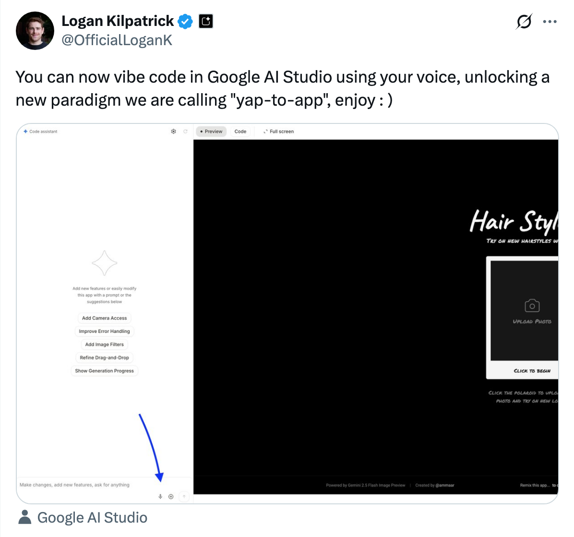Click the prompt text input field

tap(86, 485)
